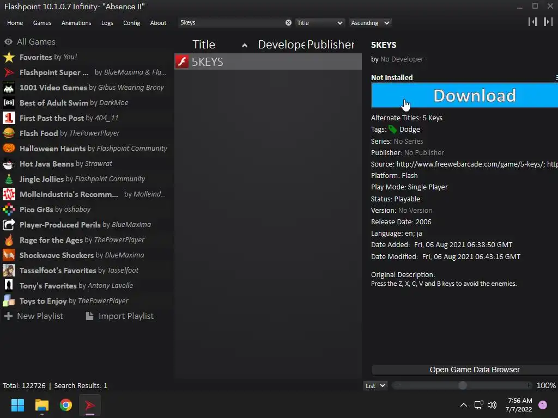Click the Shockwave Shockers icon
Screen dimensions: 558x418
9,255
